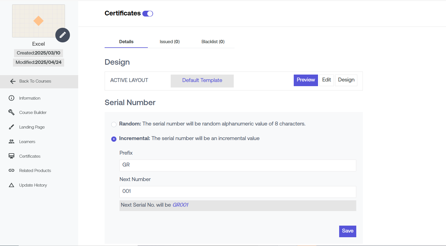Click the Information circle icon
The height and width of the screenshot is (246, 446).
click(11, 98)
